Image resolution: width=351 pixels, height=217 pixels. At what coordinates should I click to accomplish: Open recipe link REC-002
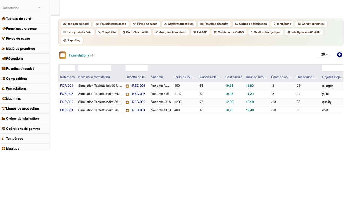tap(139, 102)
